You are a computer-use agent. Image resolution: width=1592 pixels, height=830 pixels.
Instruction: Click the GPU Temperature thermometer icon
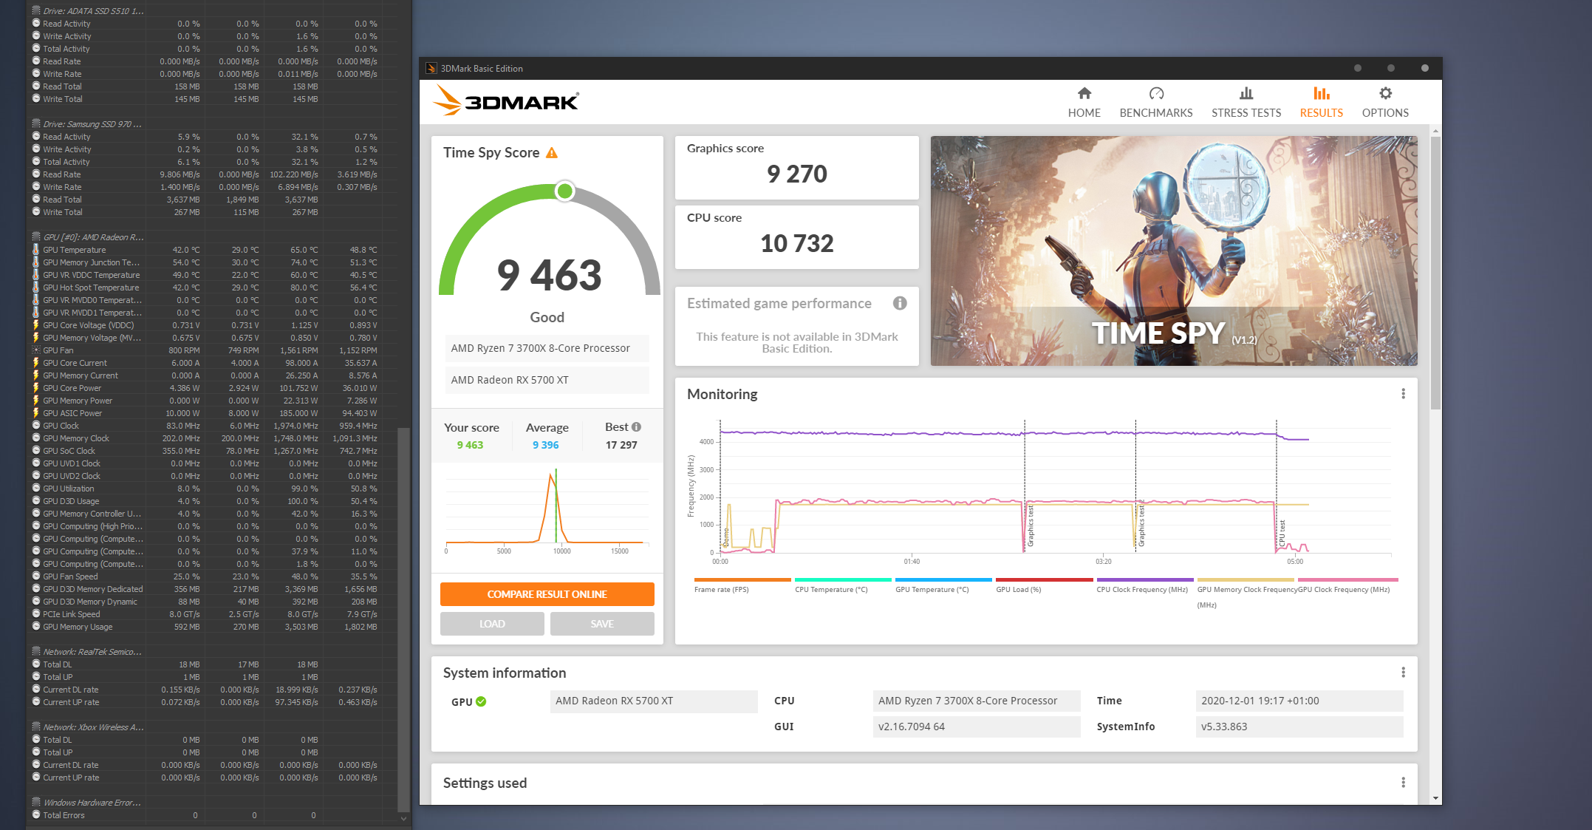pos(35,250)
